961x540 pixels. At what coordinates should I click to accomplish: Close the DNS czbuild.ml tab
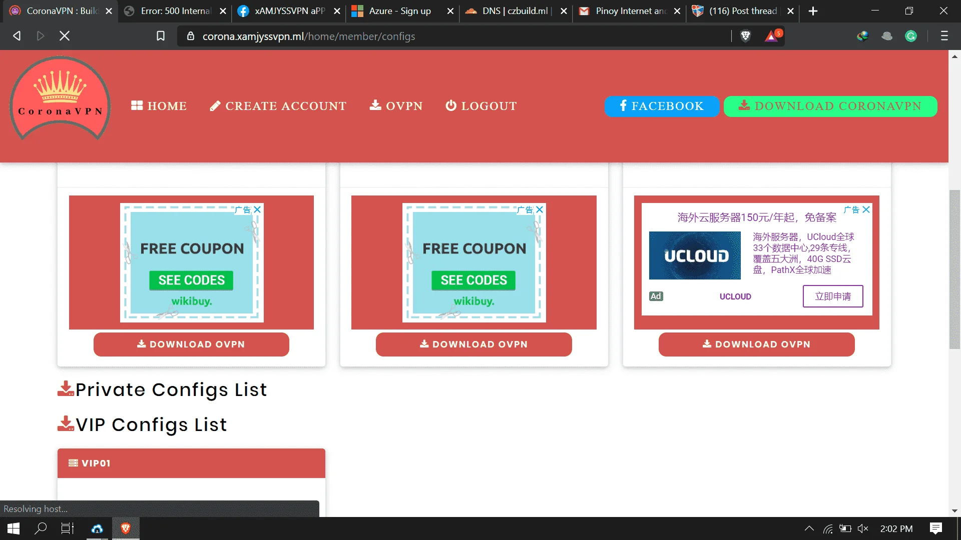[564, 11]
